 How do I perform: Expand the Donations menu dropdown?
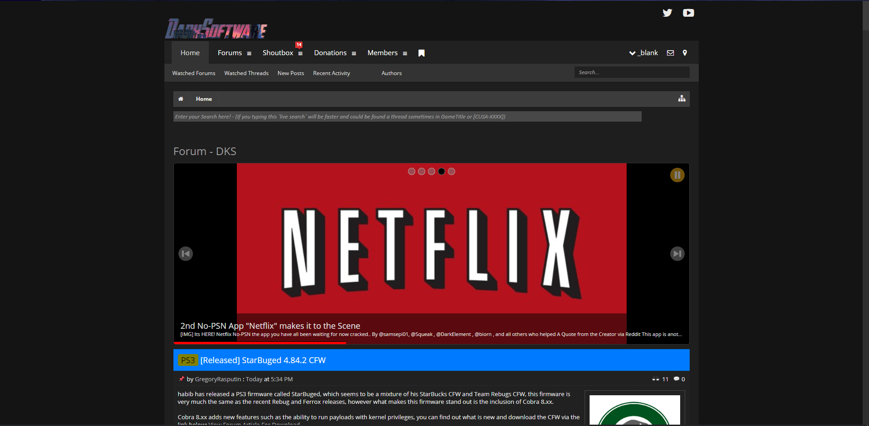pyautogui.click(x=354, y=53)
